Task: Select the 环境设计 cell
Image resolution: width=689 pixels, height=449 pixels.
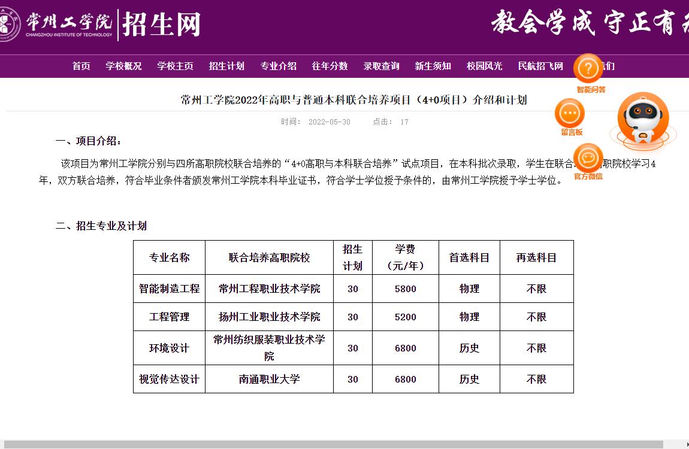Action: click(169, 348)
